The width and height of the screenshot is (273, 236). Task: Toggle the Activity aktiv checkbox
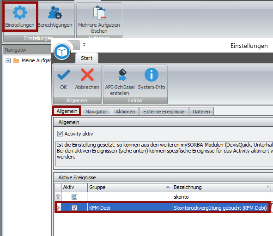tap(60, 134)
